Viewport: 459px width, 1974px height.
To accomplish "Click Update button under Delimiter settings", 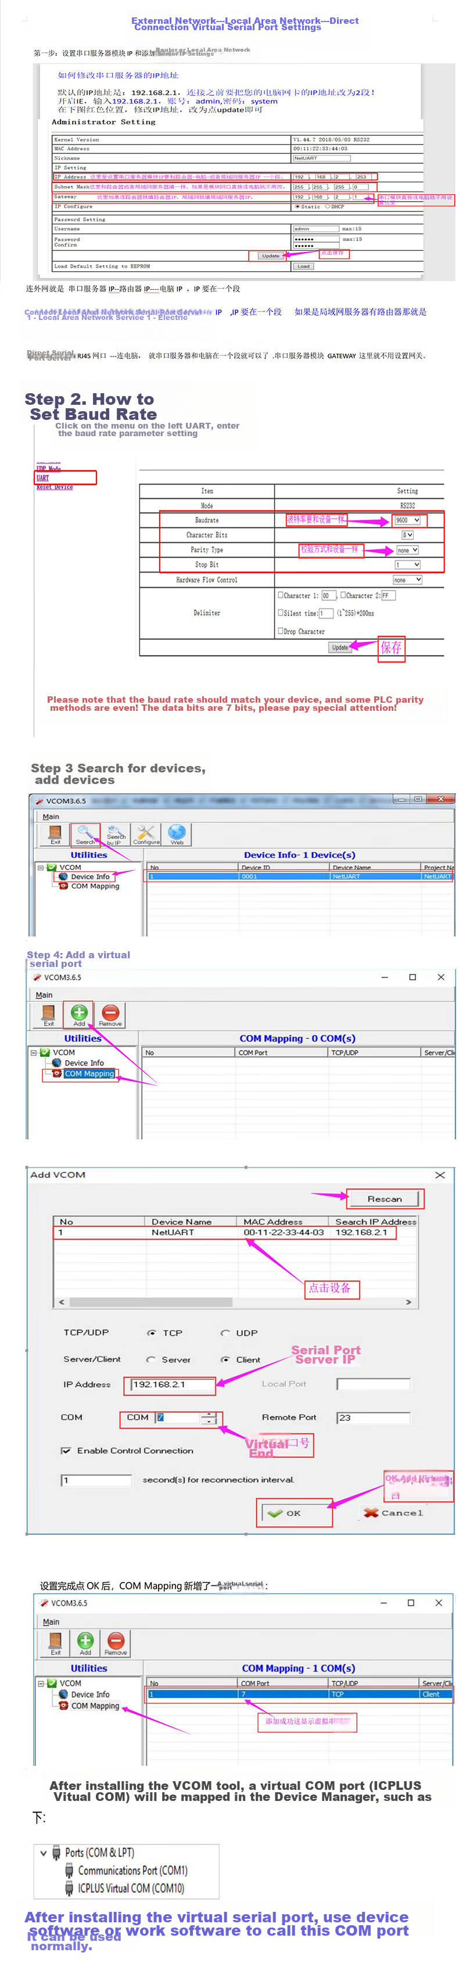I will [339, 647].
